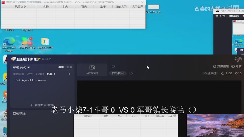Screen dimensions: 244x137
Task: Open the 全站榜 ranking list
Action: (x=210, y=73)
